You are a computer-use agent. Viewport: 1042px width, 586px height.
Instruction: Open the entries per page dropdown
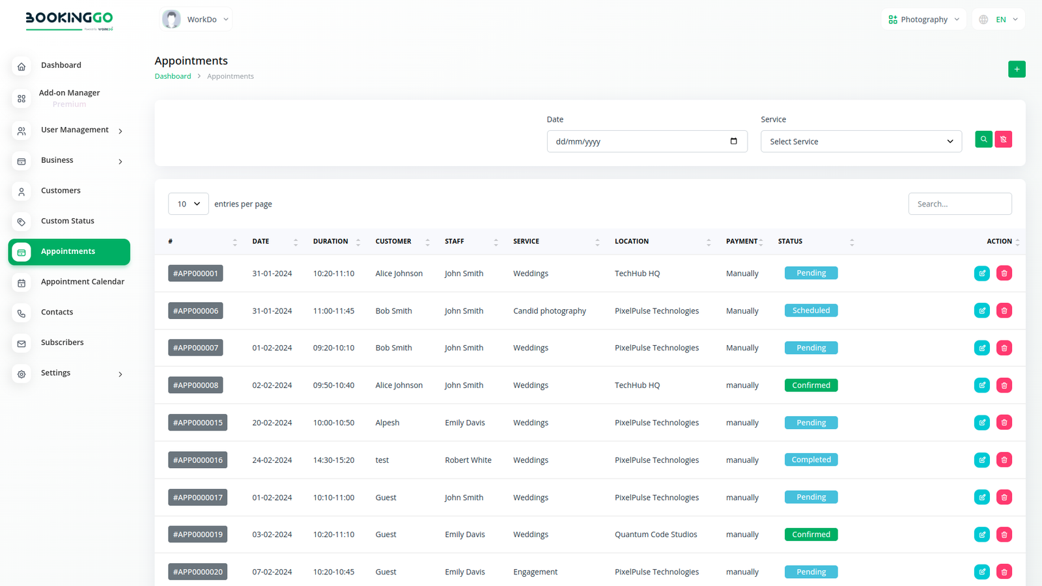[x=188, y=204]
